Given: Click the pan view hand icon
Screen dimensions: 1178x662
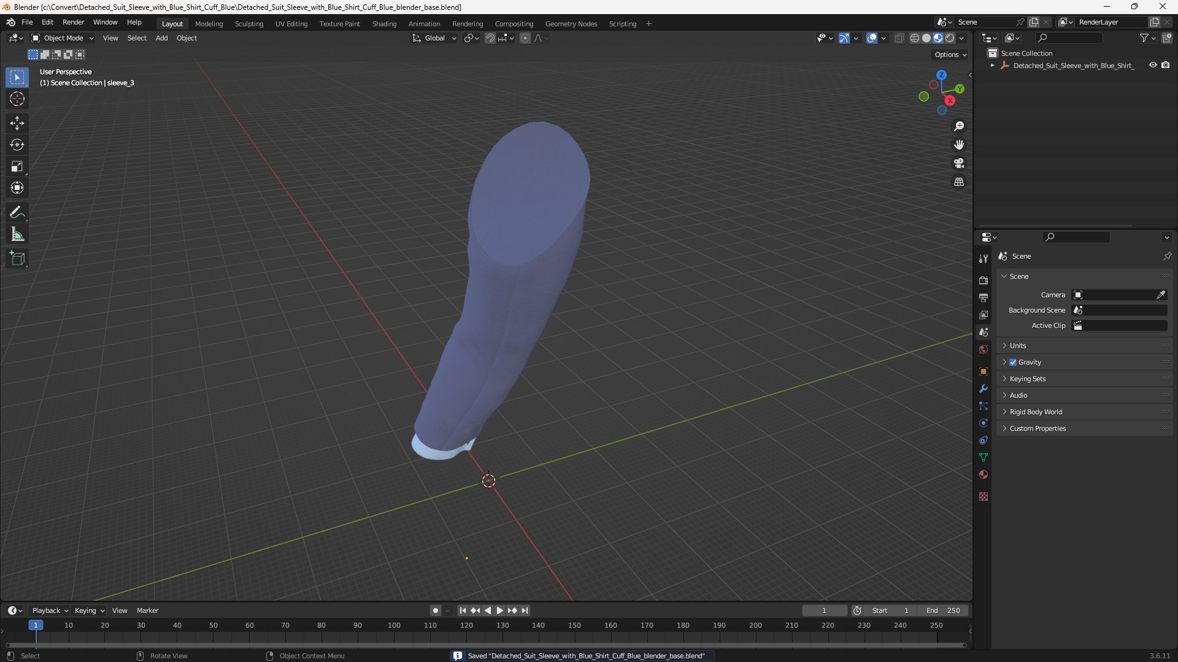Looking at the screenshot, I should click(x=959, y=145).
